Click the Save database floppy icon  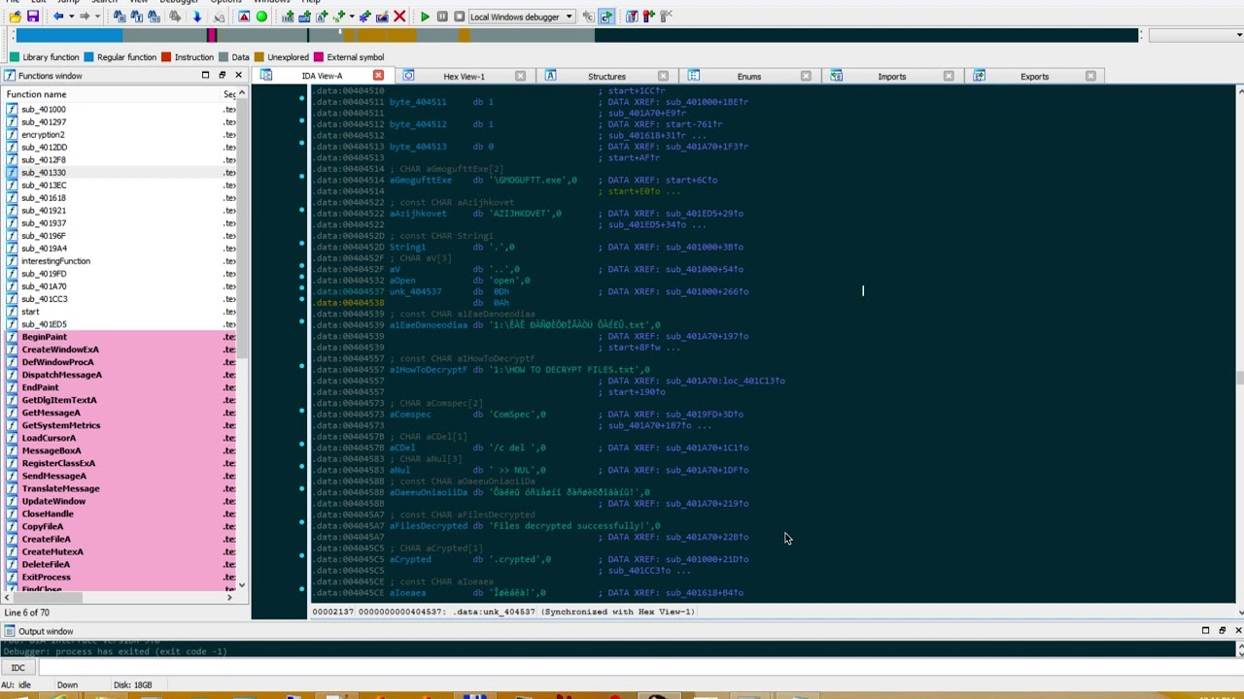[32, 17]
